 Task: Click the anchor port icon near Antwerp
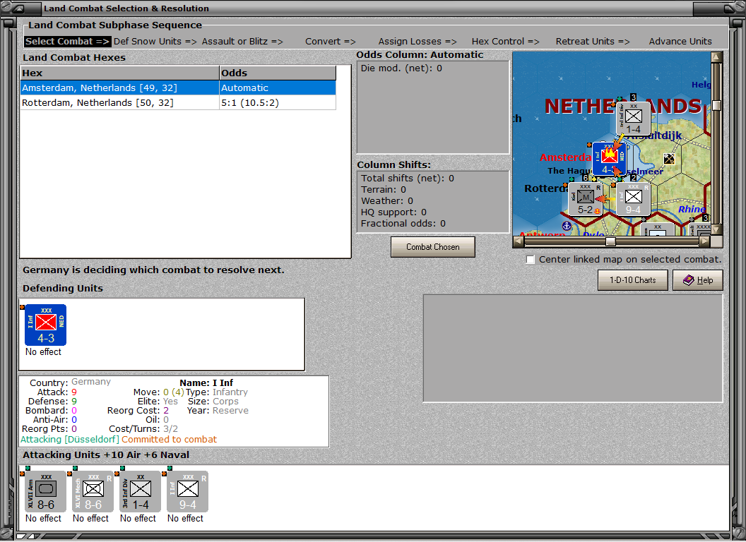click(566, 226)
